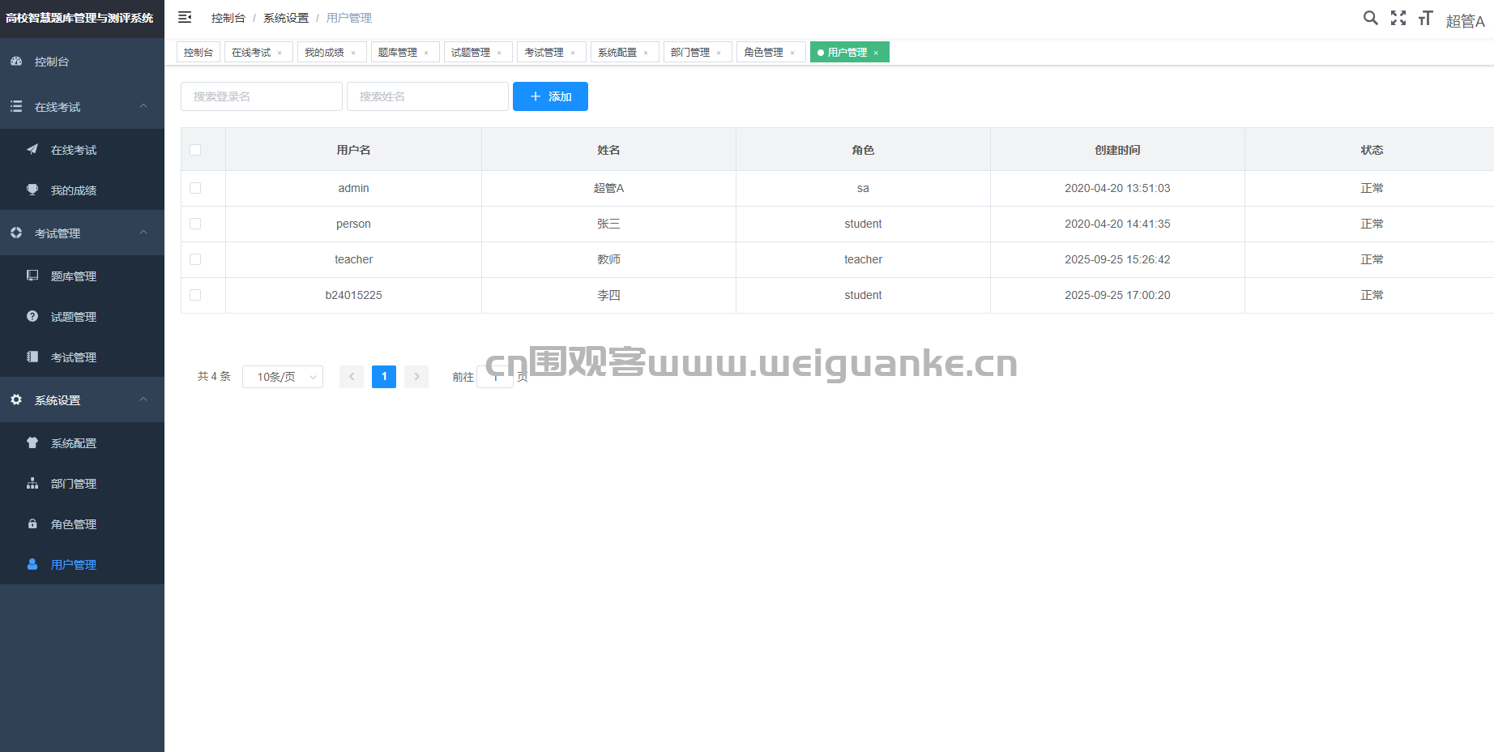Open the font size adjustment icon

(1425, 18)
